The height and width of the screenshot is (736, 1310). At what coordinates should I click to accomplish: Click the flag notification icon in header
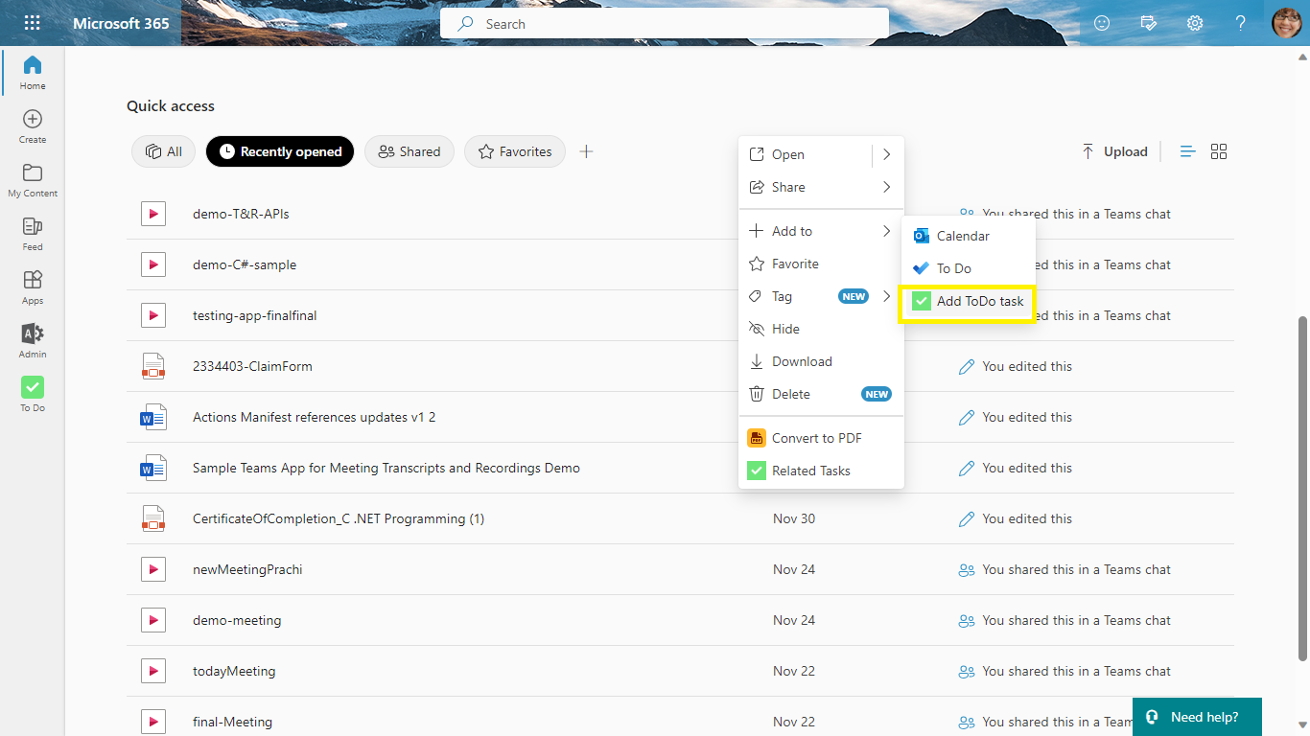pyautogui.click(x=1149, y=23)
